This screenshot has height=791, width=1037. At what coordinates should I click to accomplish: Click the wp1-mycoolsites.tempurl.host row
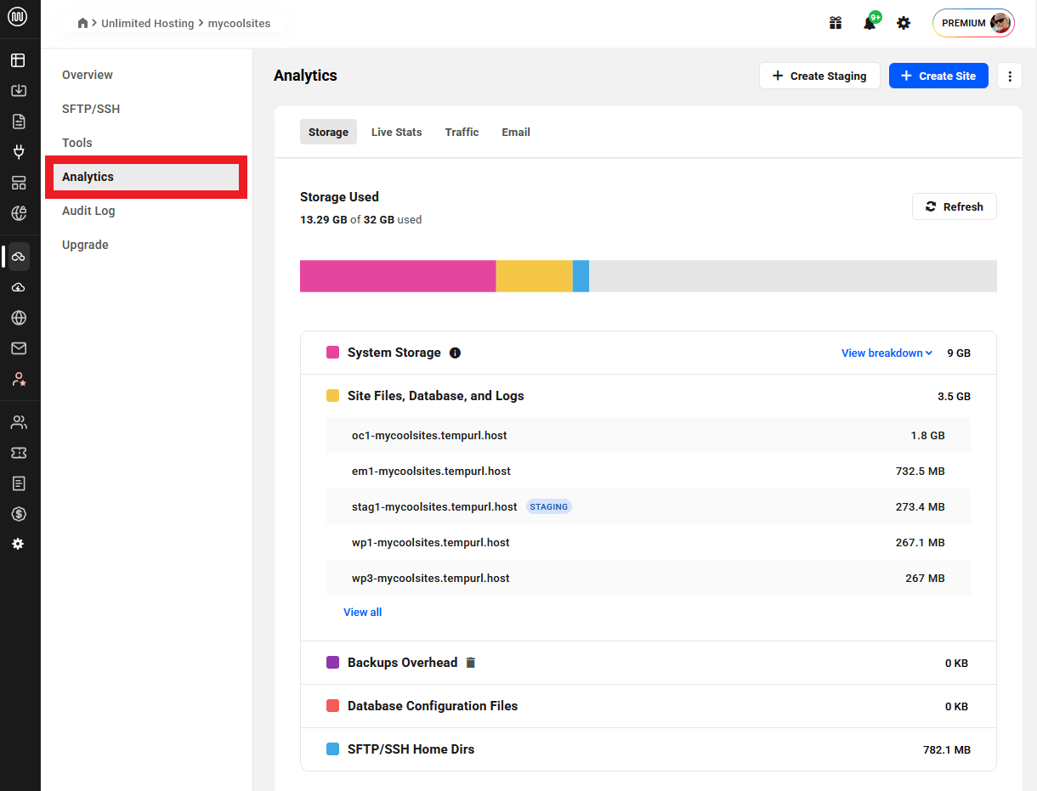[649, 542]
